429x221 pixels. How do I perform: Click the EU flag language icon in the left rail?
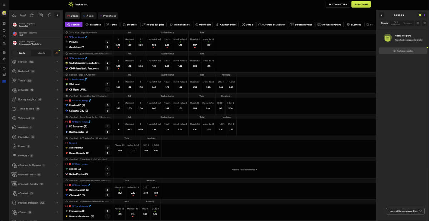click(4, 81)
